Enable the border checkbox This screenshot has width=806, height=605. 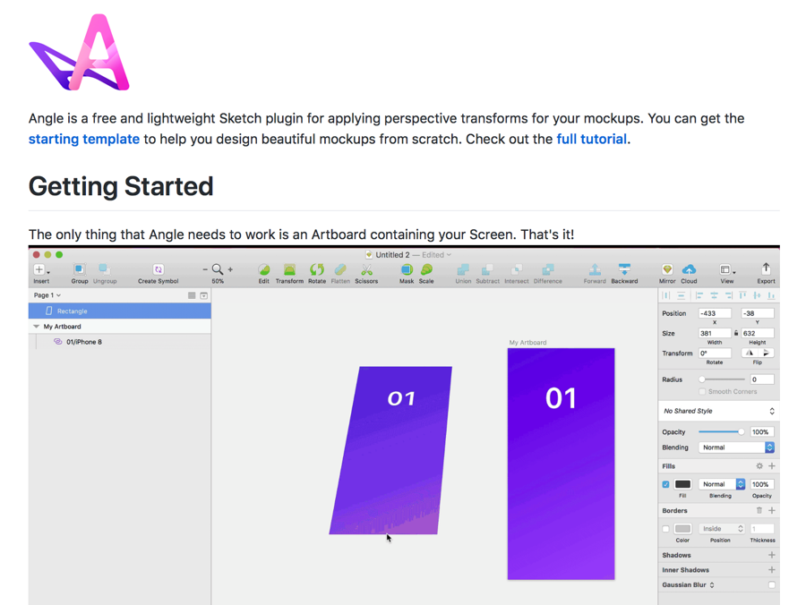click(x=666, y=528)
